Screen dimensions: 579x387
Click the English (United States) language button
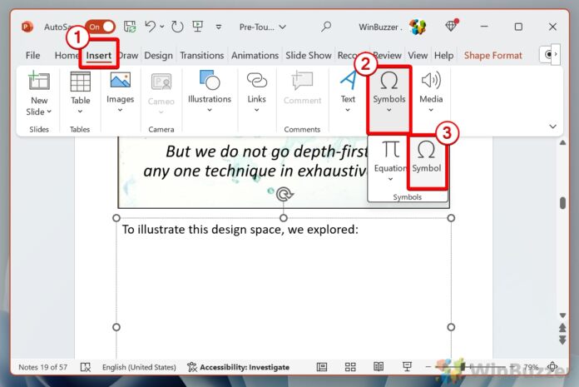click(139, 367)
